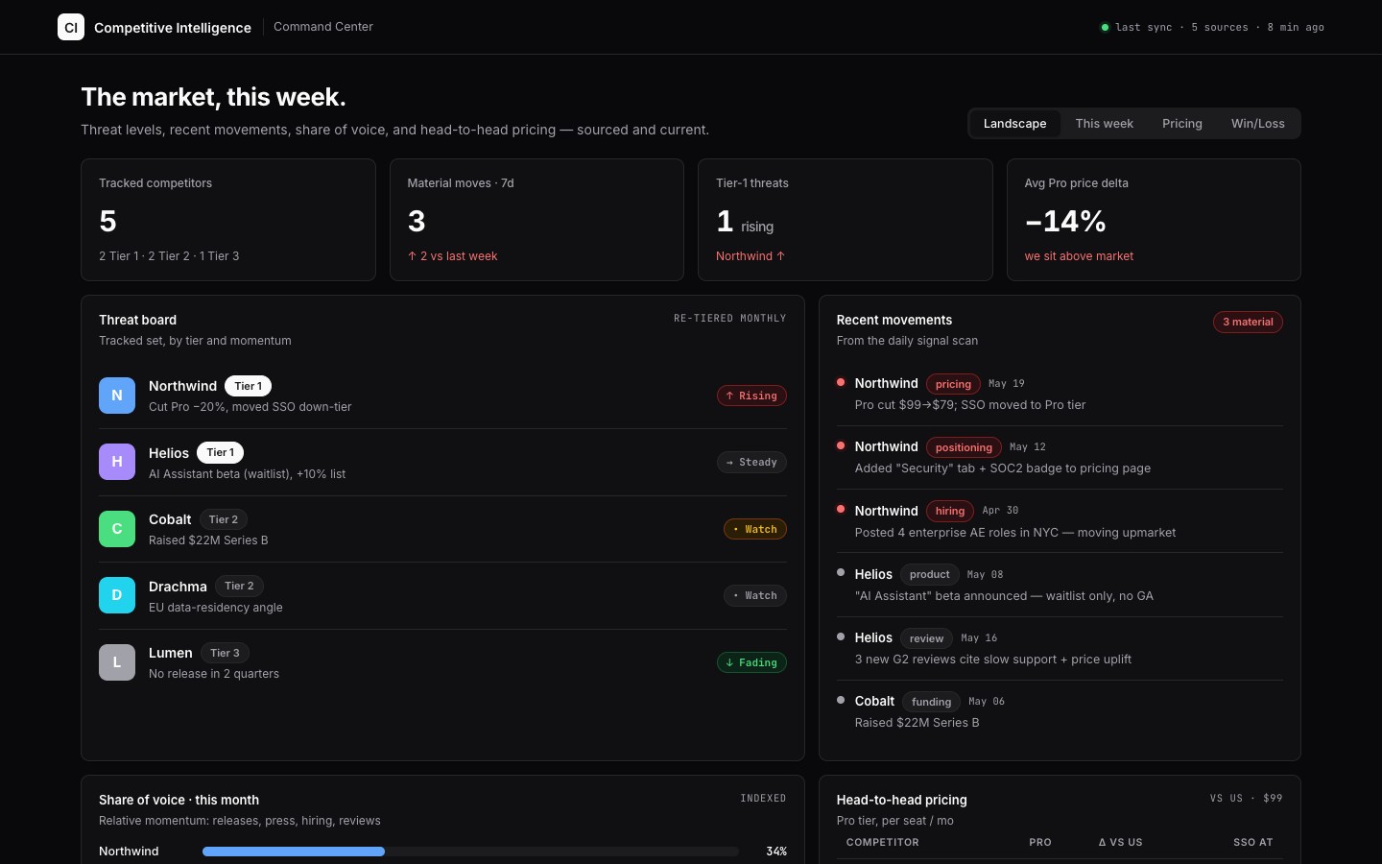
Task: Click the 3 material badge
Action: [x=1248, y=323]
